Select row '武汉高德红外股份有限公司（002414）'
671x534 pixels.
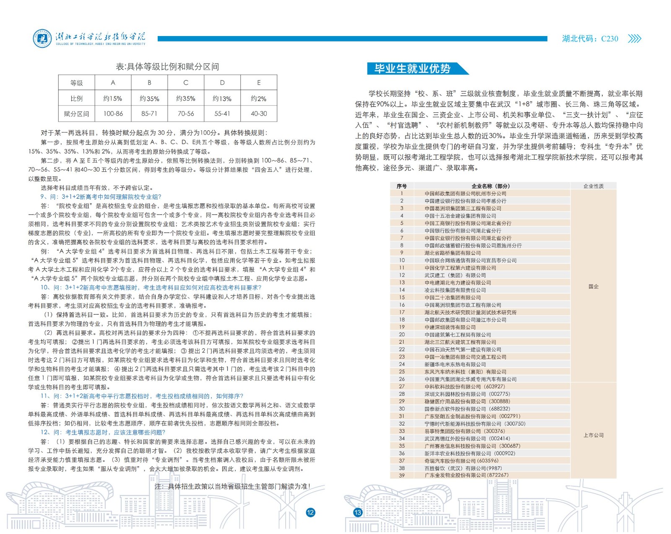(x=480, y=438)
